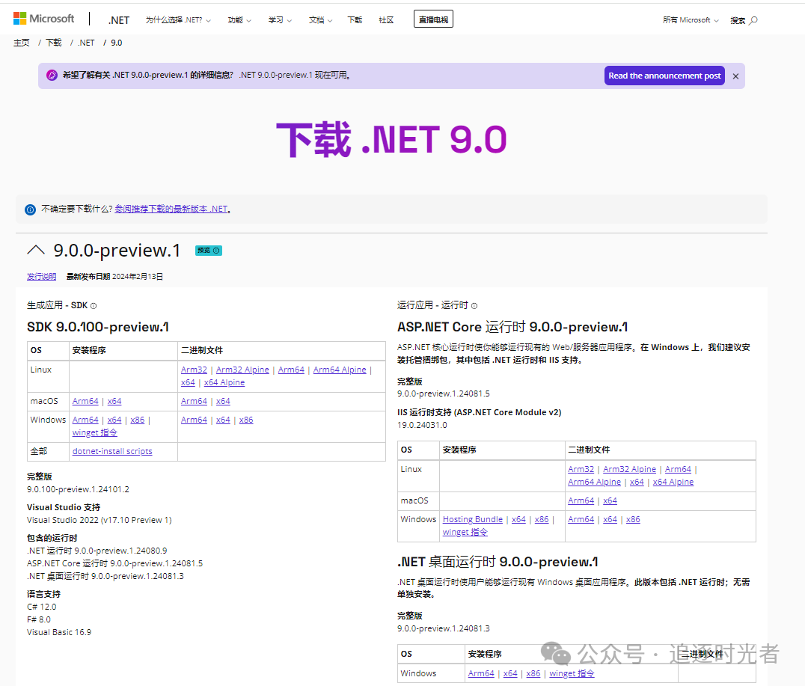
Task: Click the 下载 breadcrumb link
Action: click(53, 43)
